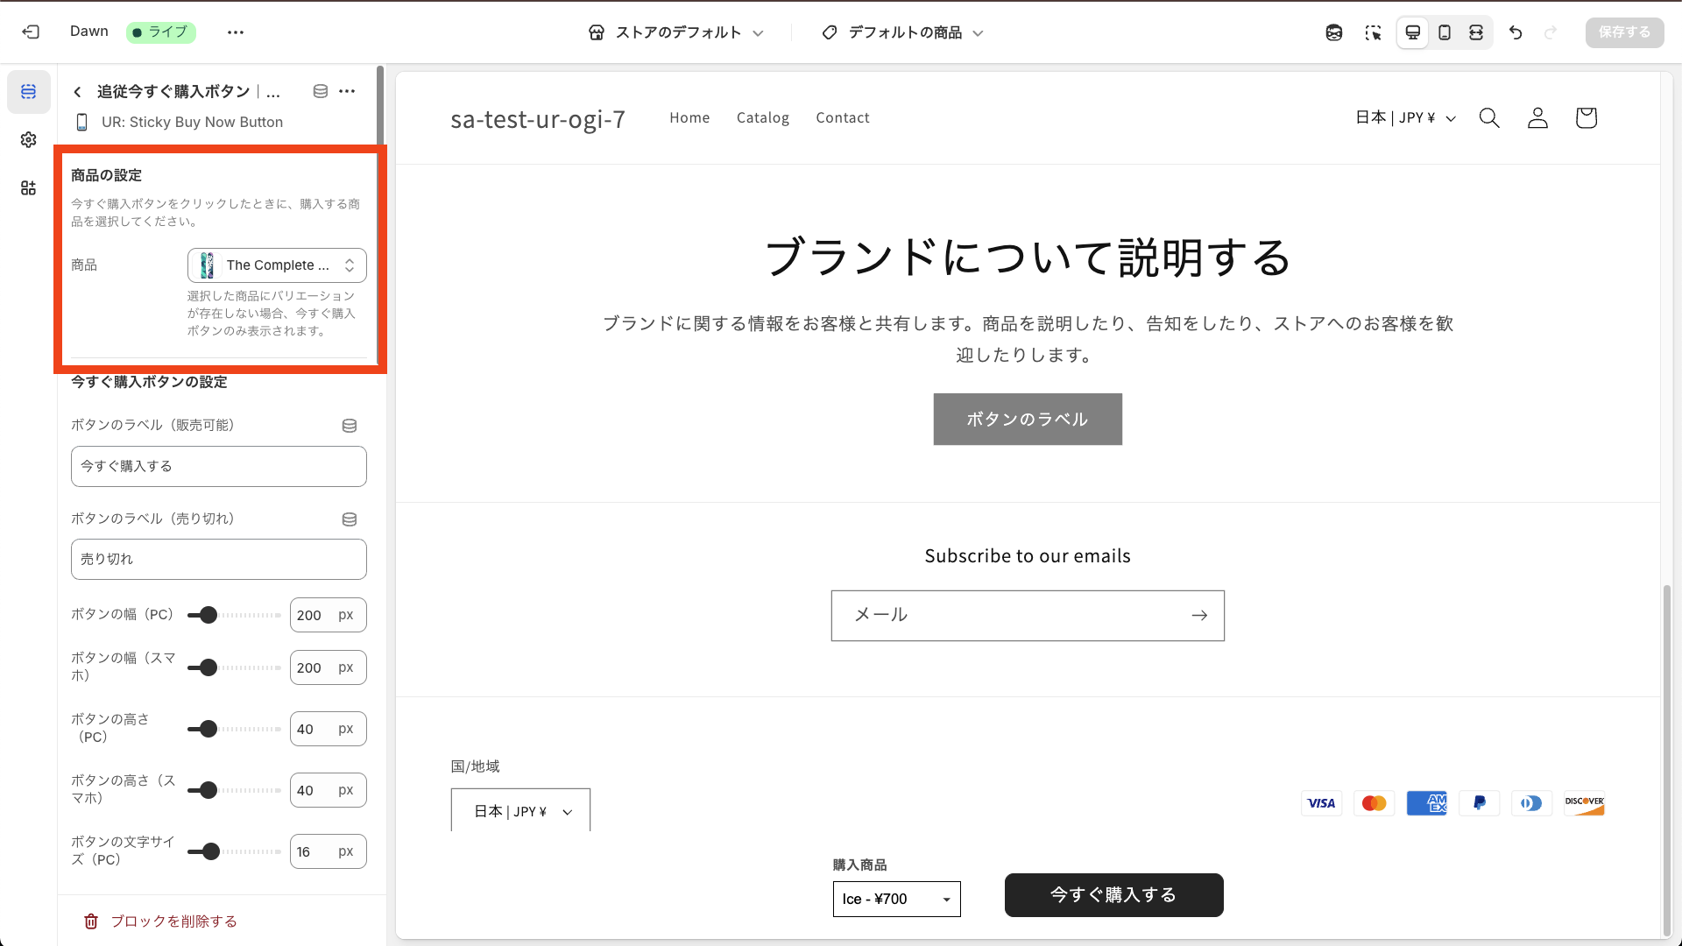Change the Ice - ¥700 variant selection
Viewport: 1682px width, 946px height.
(896, 899)
